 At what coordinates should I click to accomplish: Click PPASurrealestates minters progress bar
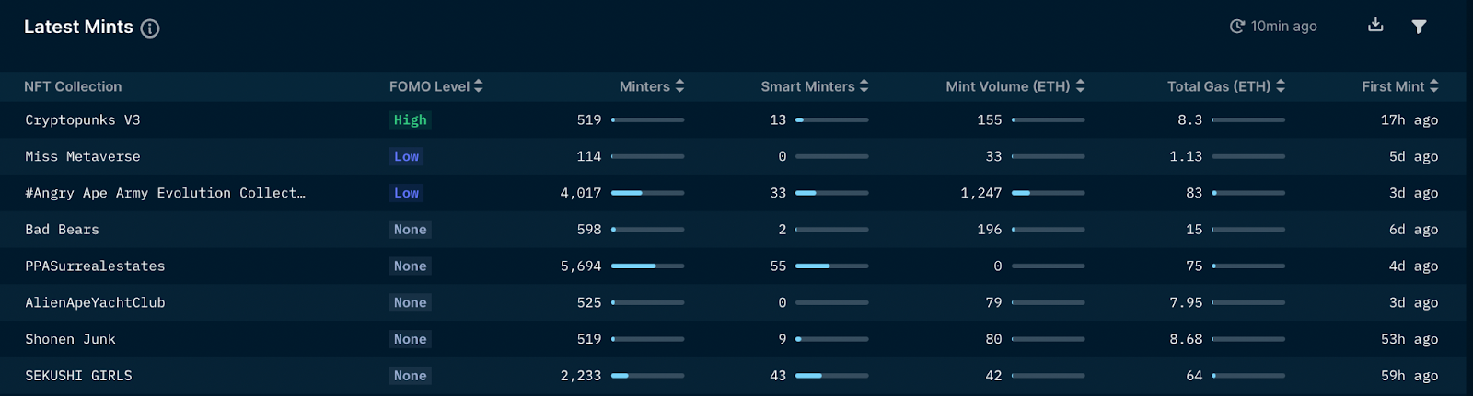647,266
